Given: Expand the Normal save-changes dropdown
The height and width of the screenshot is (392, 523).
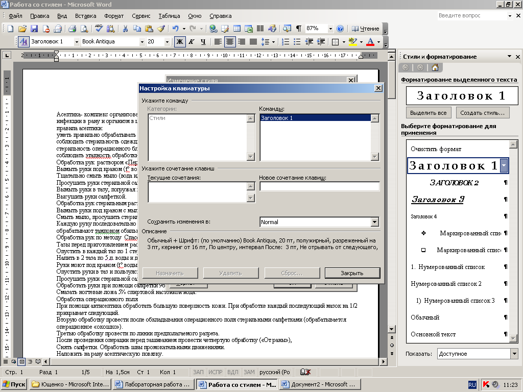Looking at the screenshot, I should (x=374, y=222).
